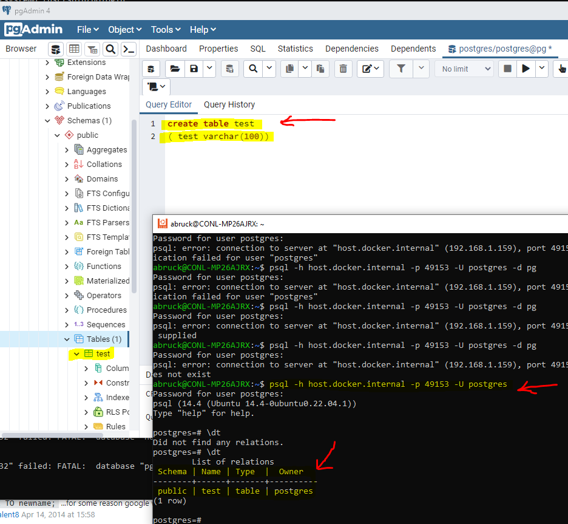Image resolution: width=568 pixels, height=524 pixels.
Task: Expand the Extensions tree node
Action: coord(47,63)
